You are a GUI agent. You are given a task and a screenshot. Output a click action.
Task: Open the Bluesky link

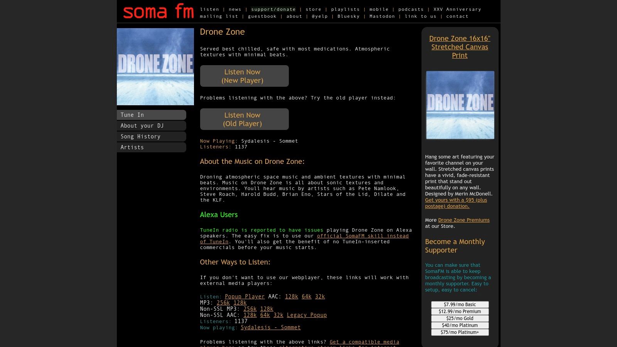(349, 16)
